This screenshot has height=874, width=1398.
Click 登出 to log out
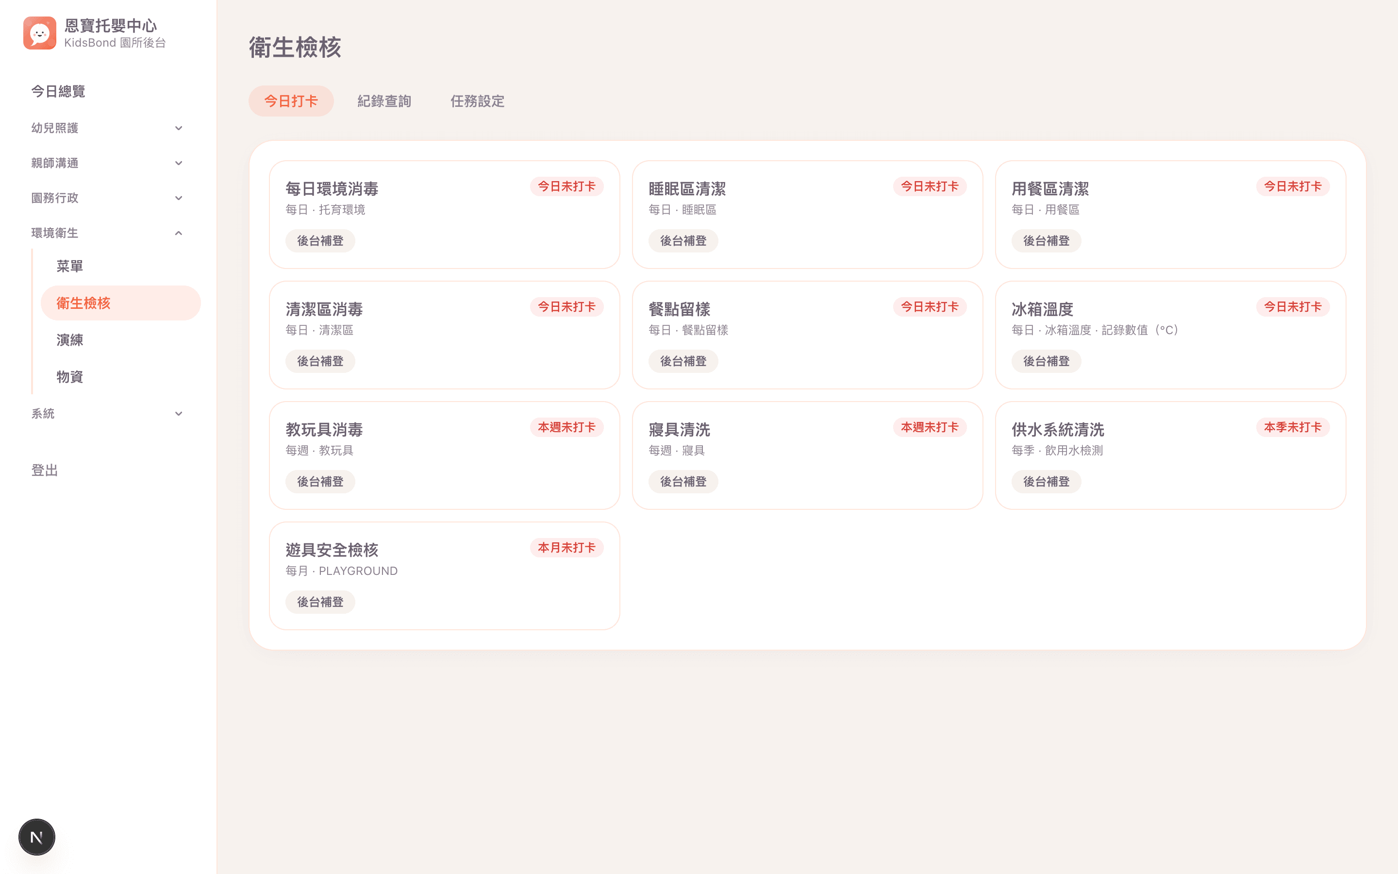(x=45, y=471)
